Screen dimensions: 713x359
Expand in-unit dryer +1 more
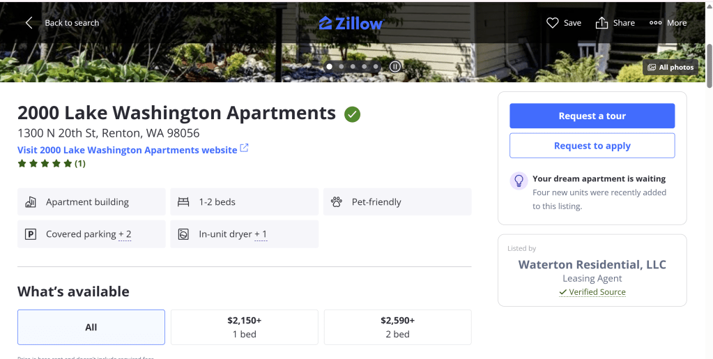click(261, 234)
